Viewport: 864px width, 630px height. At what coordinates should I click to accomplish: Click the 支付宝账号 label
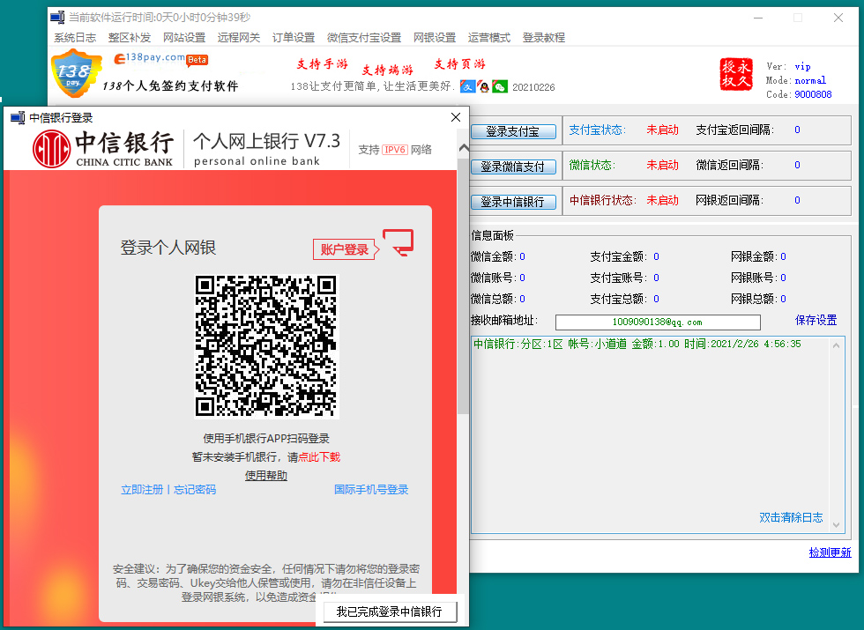[619, 278]
